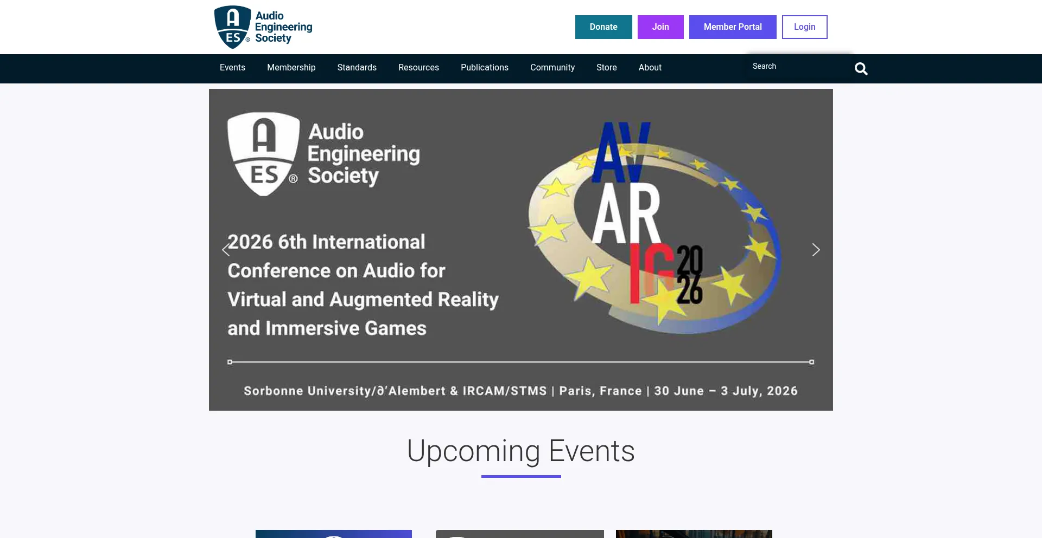Expand the Resources navigation menu
The width and height of the screenshot is (1042, 538).
coord(418,68)
